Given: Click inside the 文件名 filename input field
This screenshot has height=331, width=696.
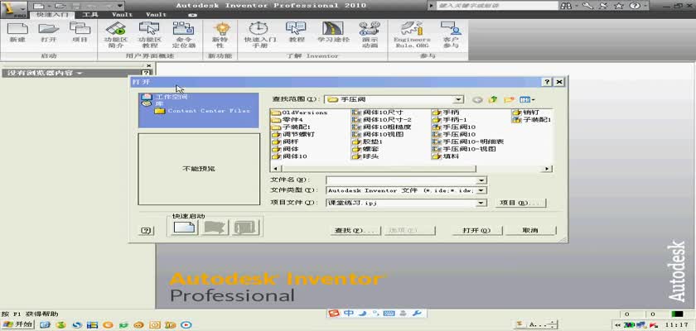Looking at the screenshot, I should [x=402, y=180].
